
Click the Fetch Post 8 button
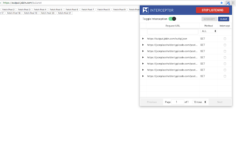[x=104, y=10]
